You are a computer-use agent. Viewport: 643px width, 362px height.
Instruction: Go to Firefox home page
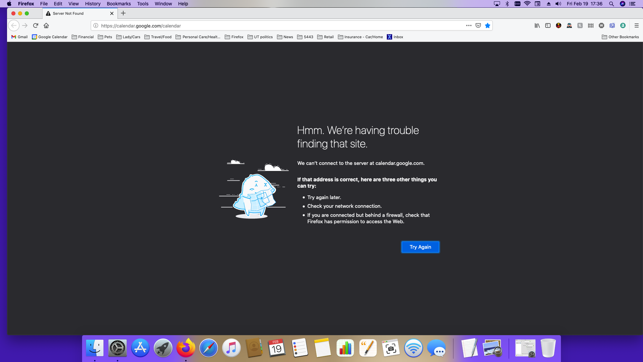point(46,25)
